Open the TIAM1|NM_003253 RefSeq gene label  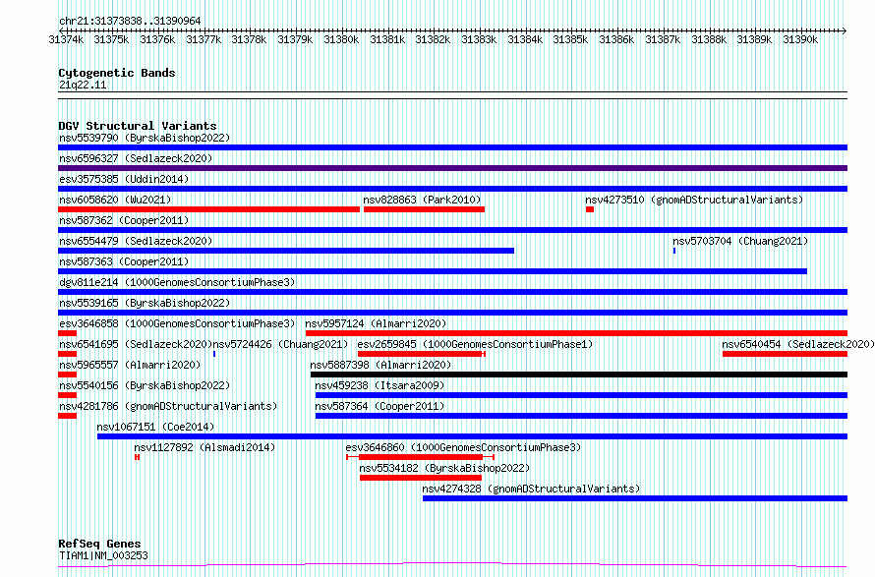tap(103, 555)
